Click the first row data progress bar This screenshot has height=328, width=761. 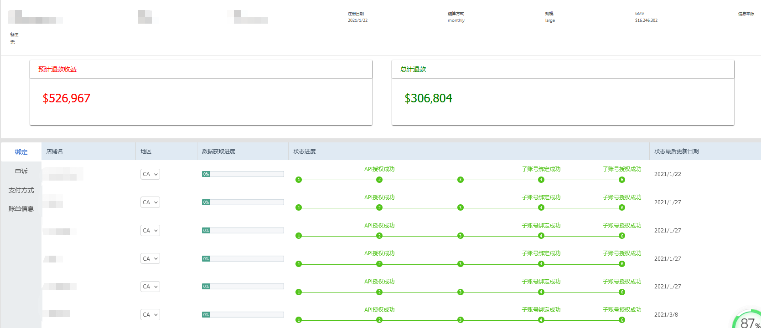point(243,174)
